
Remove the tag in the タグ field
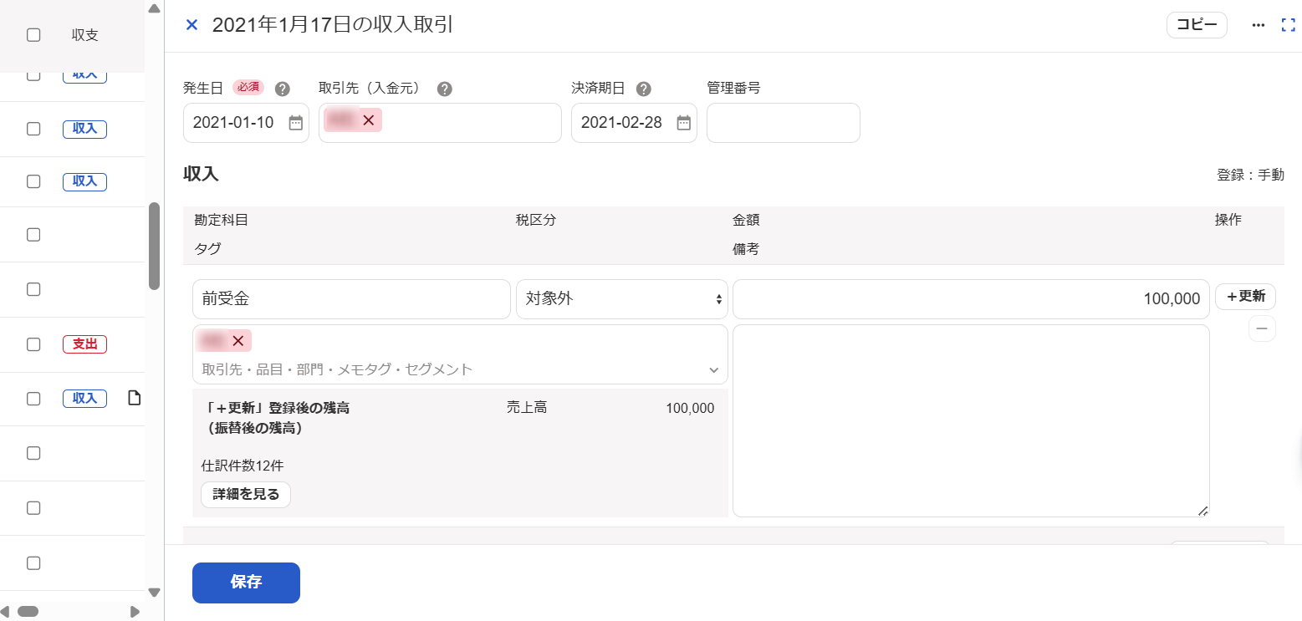pyautogui.click(x=237, y=341)
